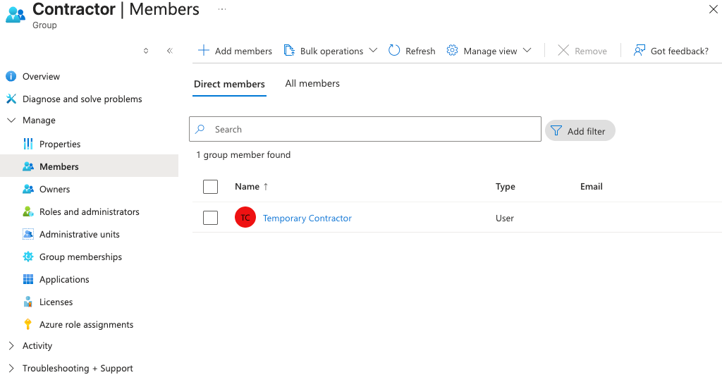Switch to the All members tab
Image resolution: width=722 pixels, height=382 pixels.
(312, 84)
